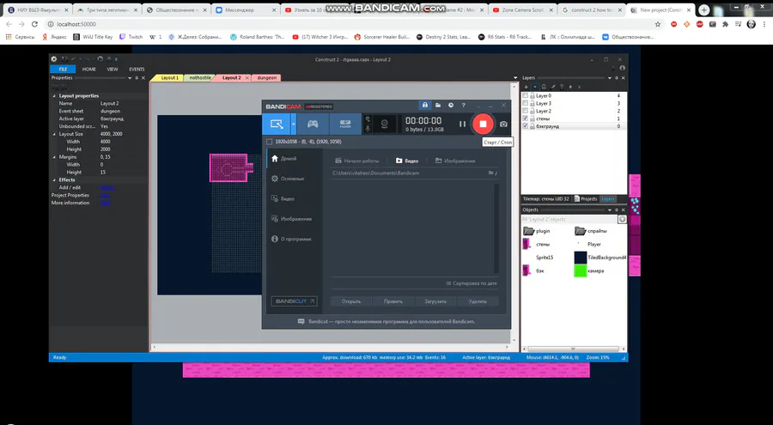This screenshot has width=773, height=425.
Task: Collapse Layout properties group
Action: [54, 96]
